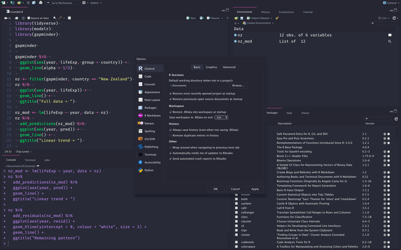Enable Remove duplicate entries in history

point(170,135)
